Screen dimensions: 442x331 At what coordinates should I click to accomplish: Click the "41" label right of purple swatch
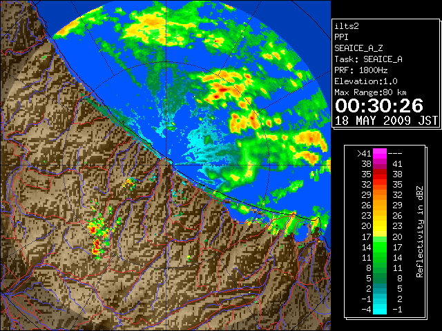click(x=397, y=164)
